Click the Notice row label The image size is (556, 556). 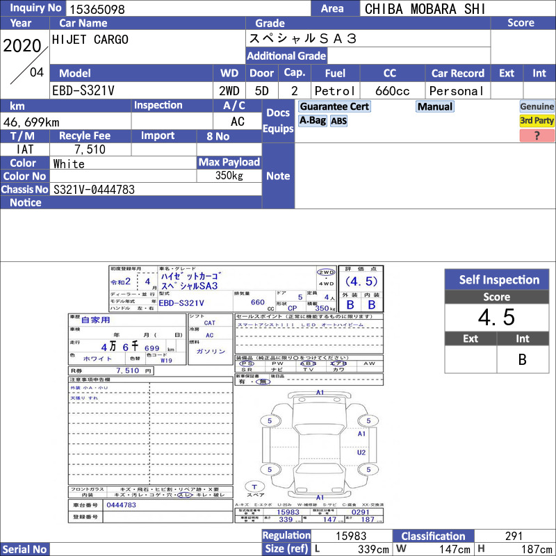tap(26, 202)
